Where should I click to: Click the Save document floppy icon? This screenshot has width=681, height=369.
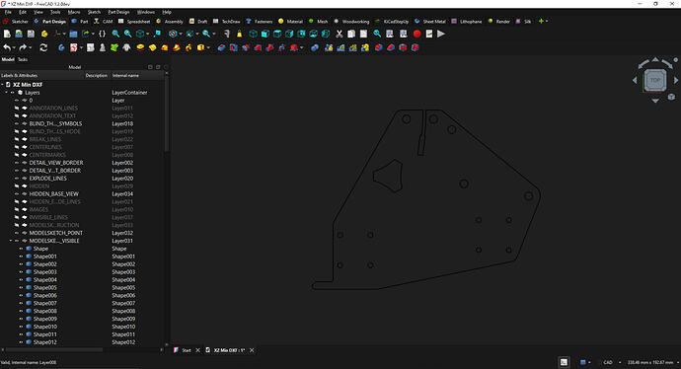[31, 34]
